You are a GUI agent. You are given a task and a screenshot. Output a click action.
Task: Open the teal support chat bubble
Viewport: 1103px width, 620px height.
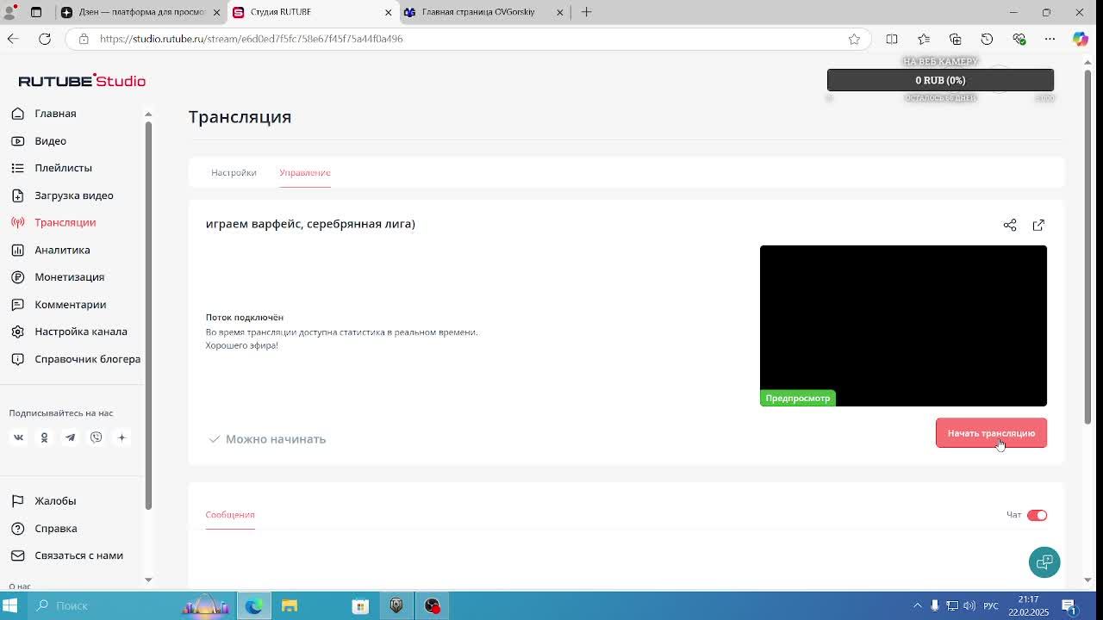[x=1044, y=562]
